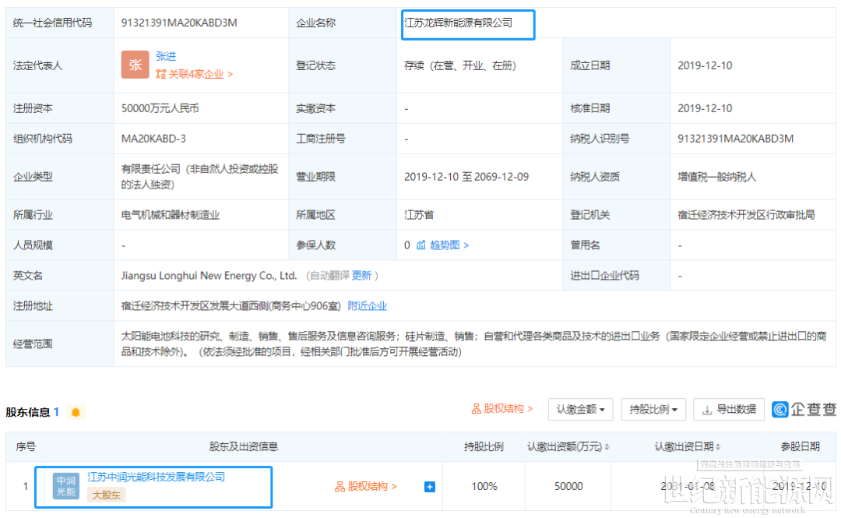This screenshot has height=518, width=841.
Task: Open legal representative 张进's profile link
Action: pos(166,56)
